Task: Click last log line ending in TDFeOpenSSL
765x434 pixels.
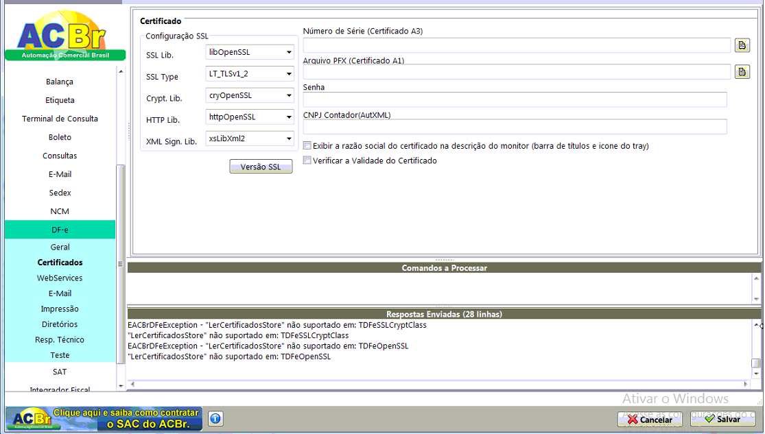Action: click(229, 357)
